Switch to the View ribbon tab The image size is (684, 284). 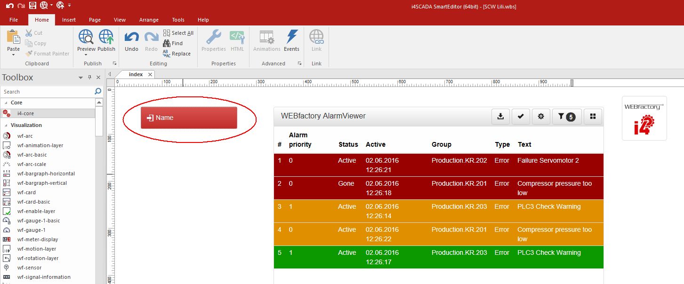pyautogui.click(x=120, y=20)
